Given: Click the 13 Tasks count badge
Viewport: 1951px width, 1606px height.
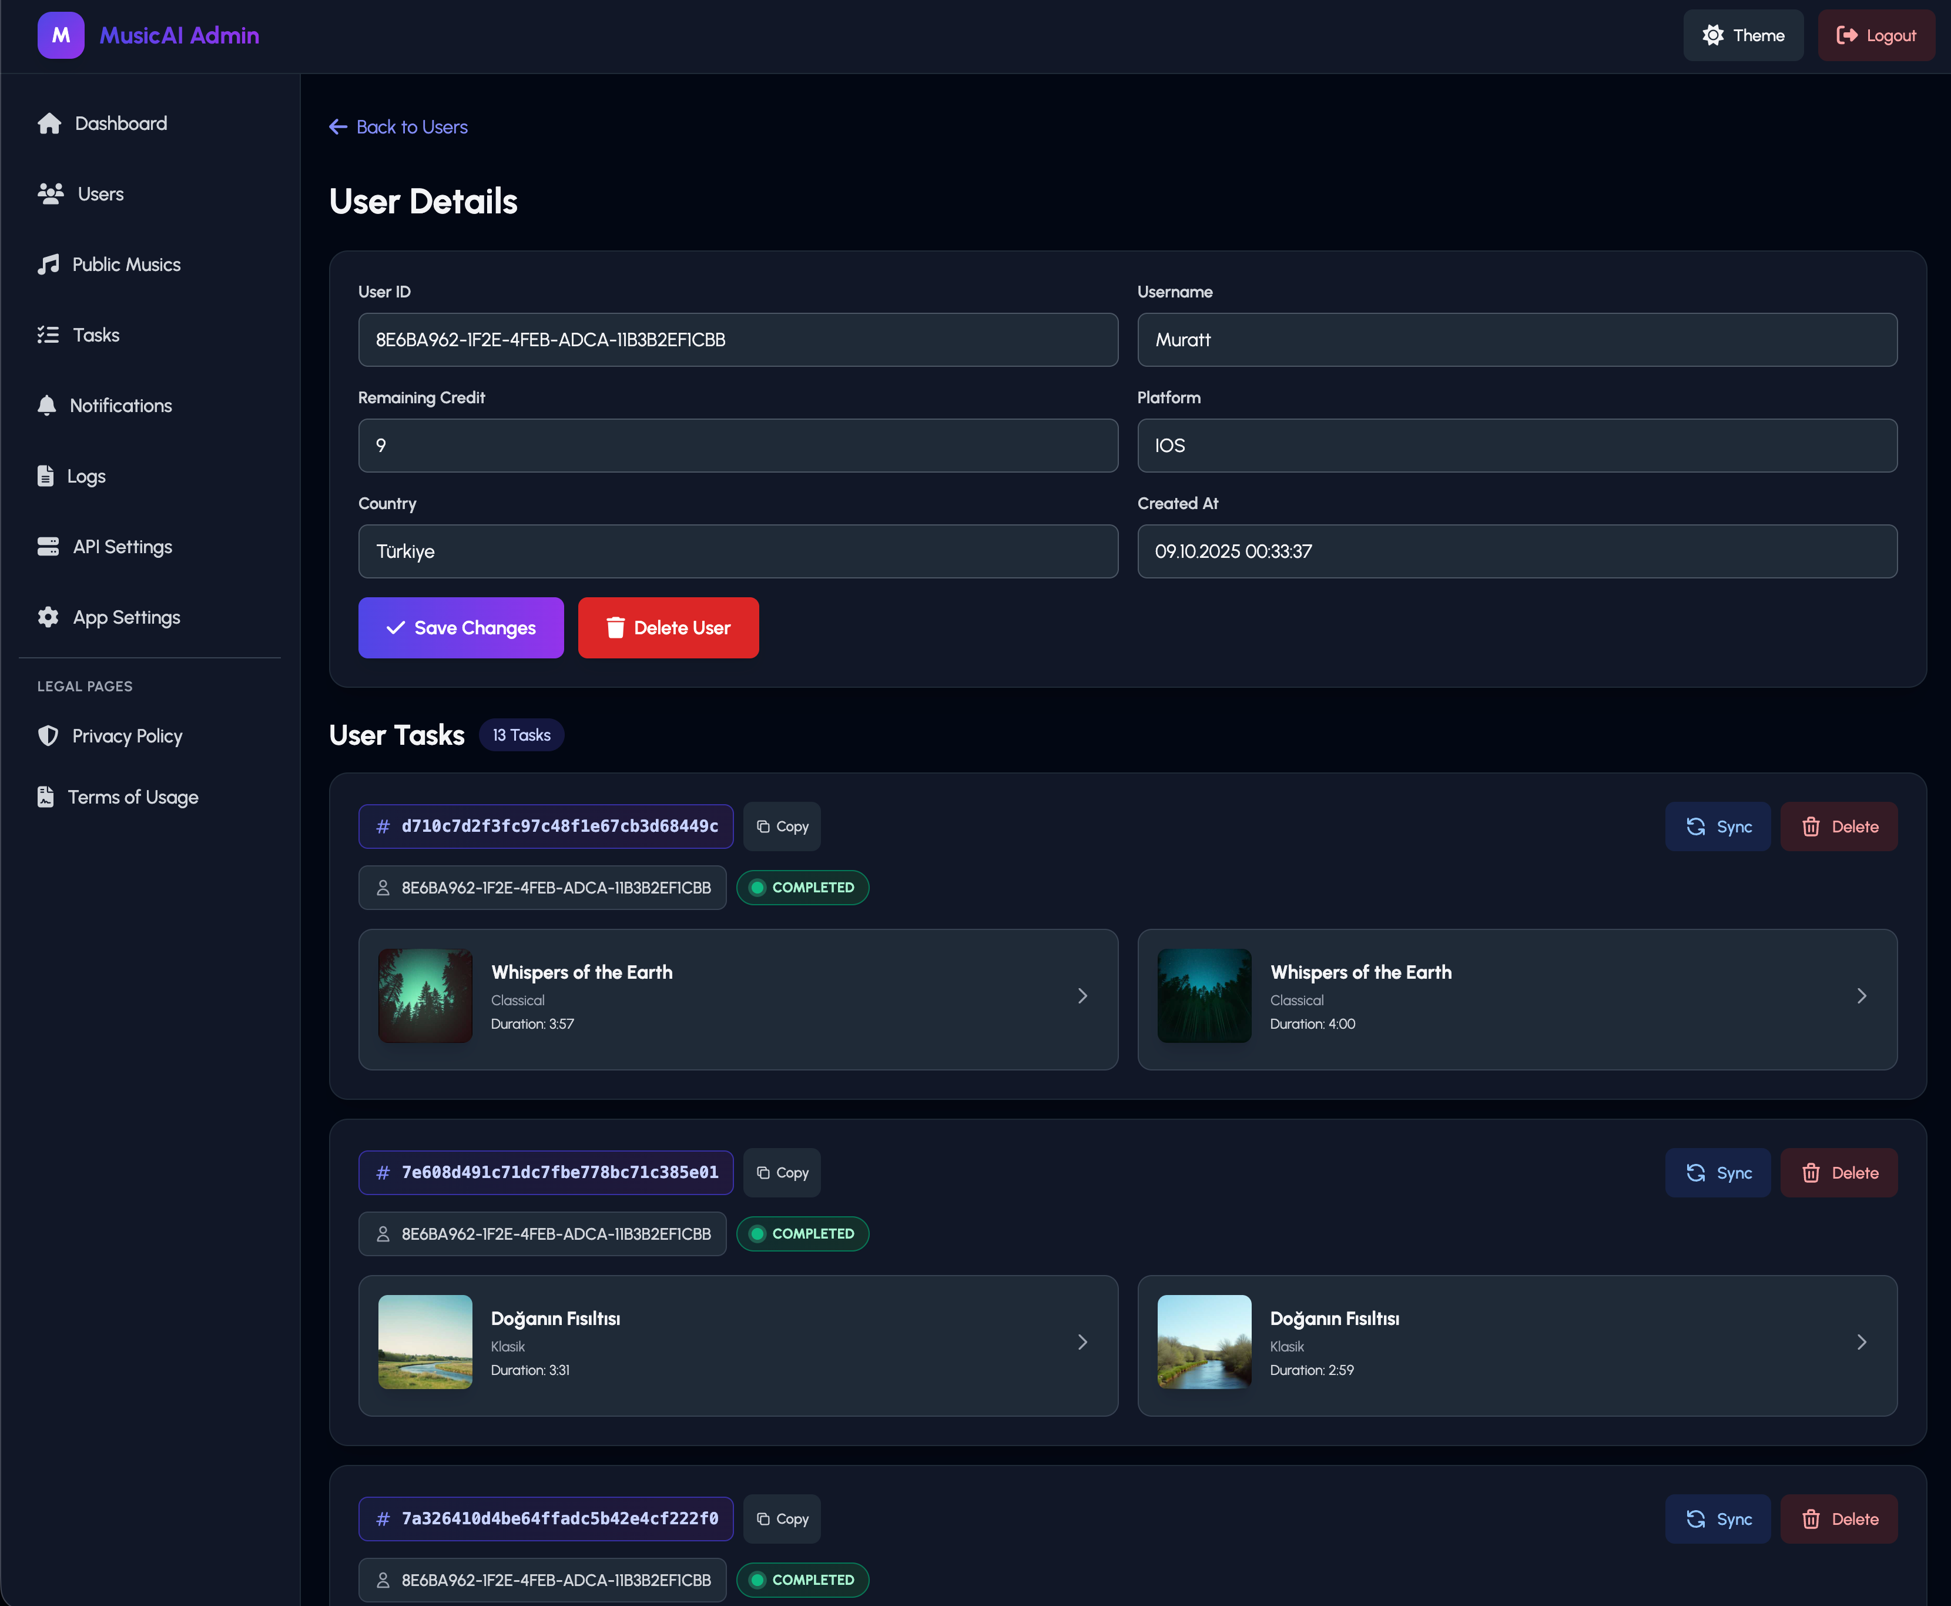Looking at the screenshot, I should [521, 735].
